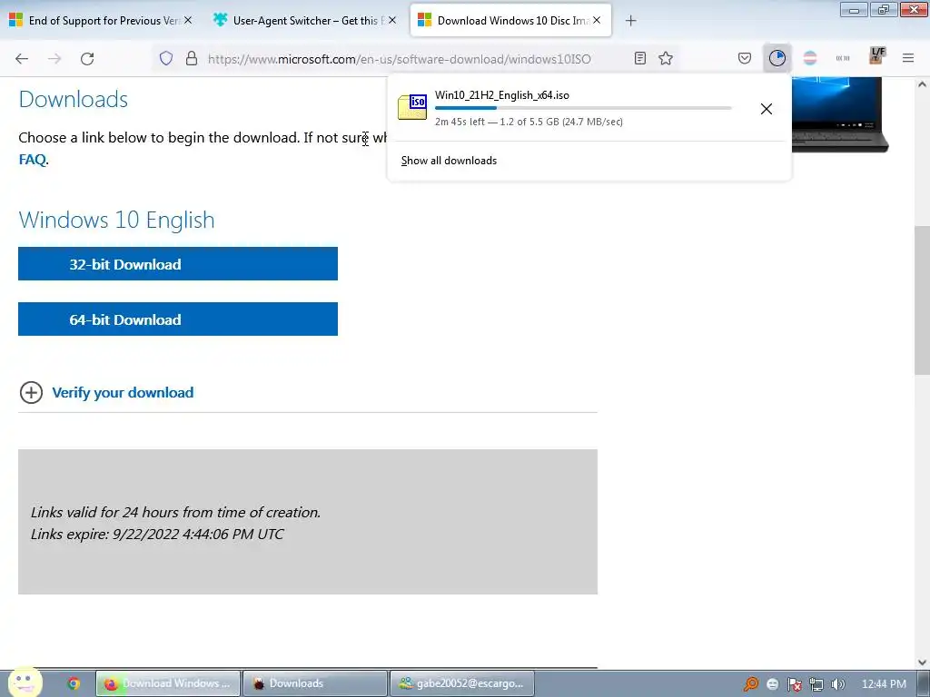Viewport: 930px width, 697px height.
Task: Toggle the downloads panel toolbar button
Action: pos(777,58)
